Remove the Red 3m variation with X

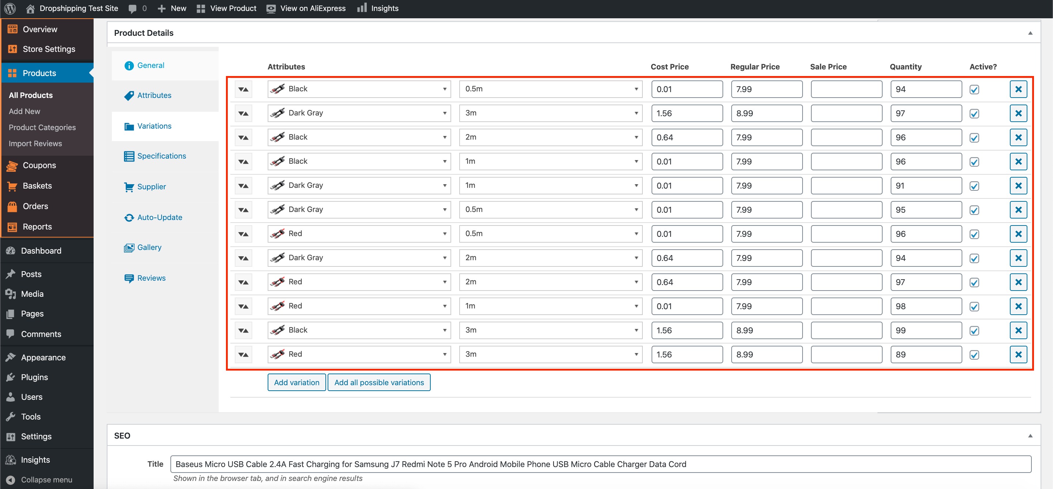pyautogui.click(x=1018, y=354)
